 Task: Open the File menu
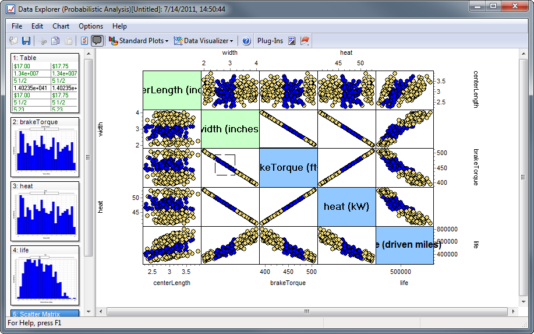coord(17,26)
